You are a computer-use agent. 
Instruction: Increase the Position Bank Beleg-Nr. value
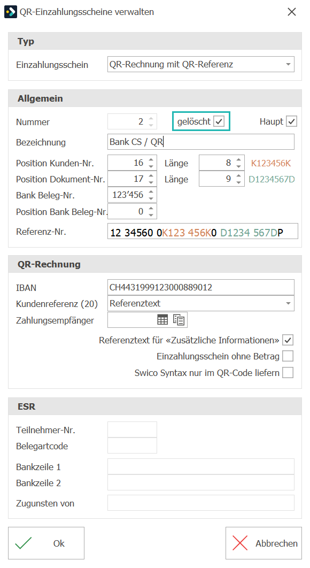coord(151,208)
